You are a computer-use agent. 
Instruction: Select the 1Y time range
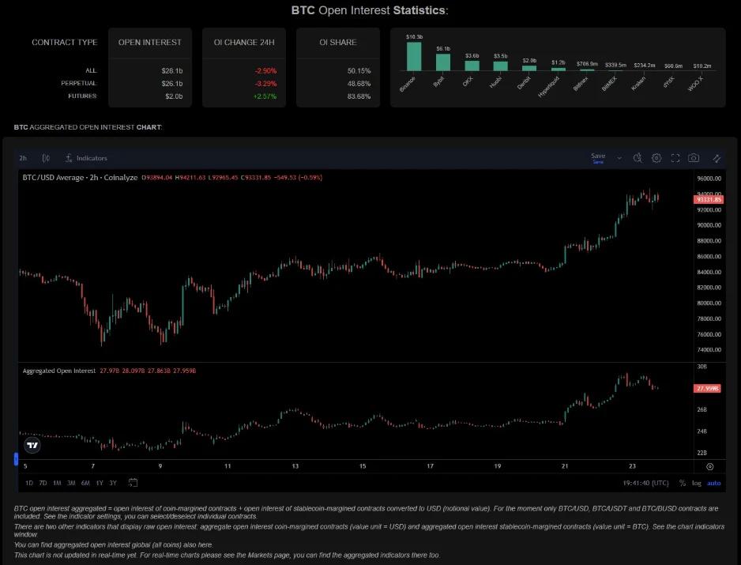pos(100,483)
